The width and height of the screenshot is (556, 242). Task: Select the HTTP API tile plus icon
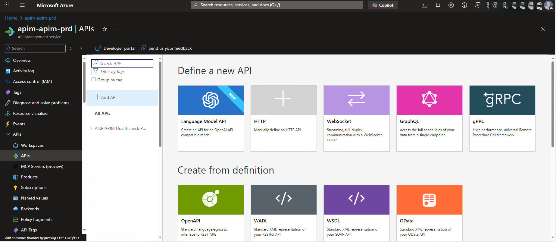coord(283,98)
